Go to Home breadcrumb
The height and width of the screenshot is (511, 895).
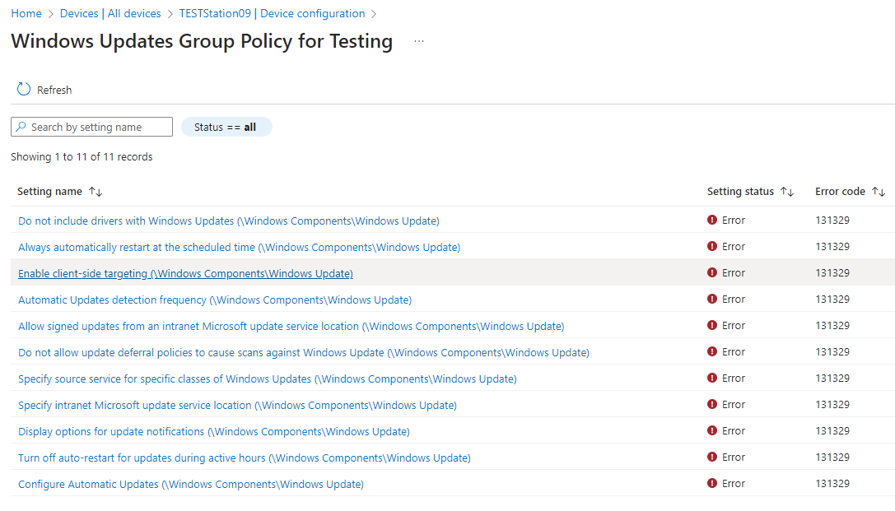(x=26, y=13)
